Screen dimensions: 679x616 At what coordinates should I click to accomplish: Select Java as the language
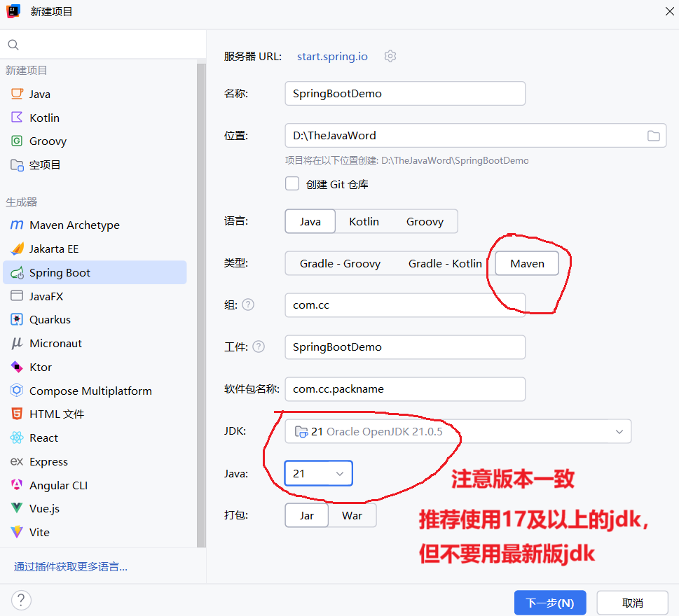[x=310, y=221]
